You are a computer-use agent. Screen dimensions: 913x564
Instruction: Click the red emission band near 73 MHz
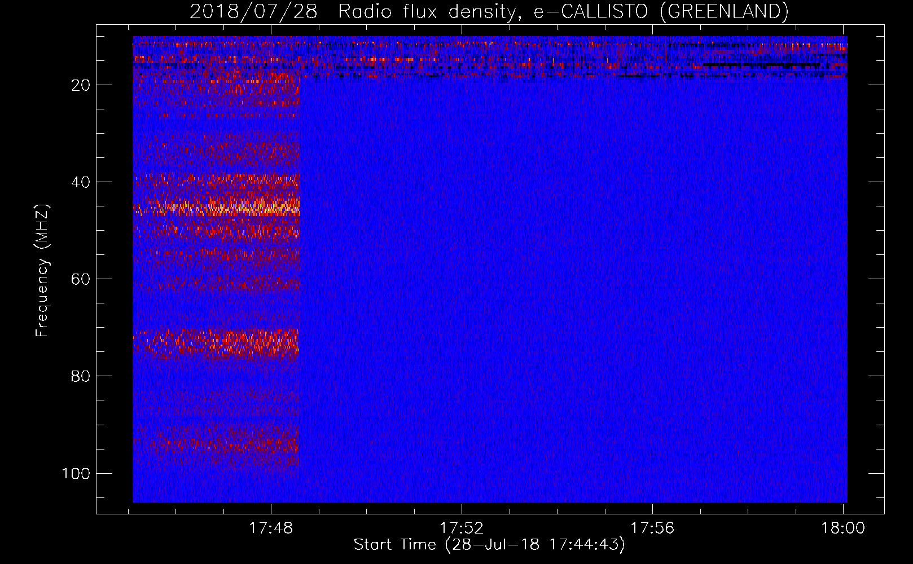(216, 342)
